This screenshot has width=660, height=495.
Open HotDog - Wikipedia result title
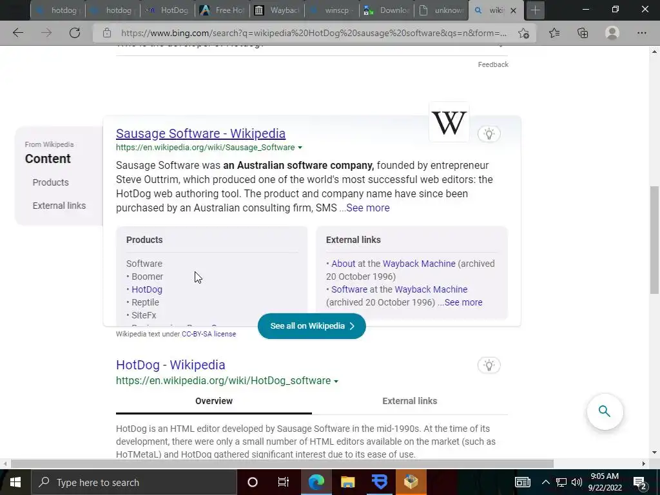pyautogui.click(x=170, y=365)
